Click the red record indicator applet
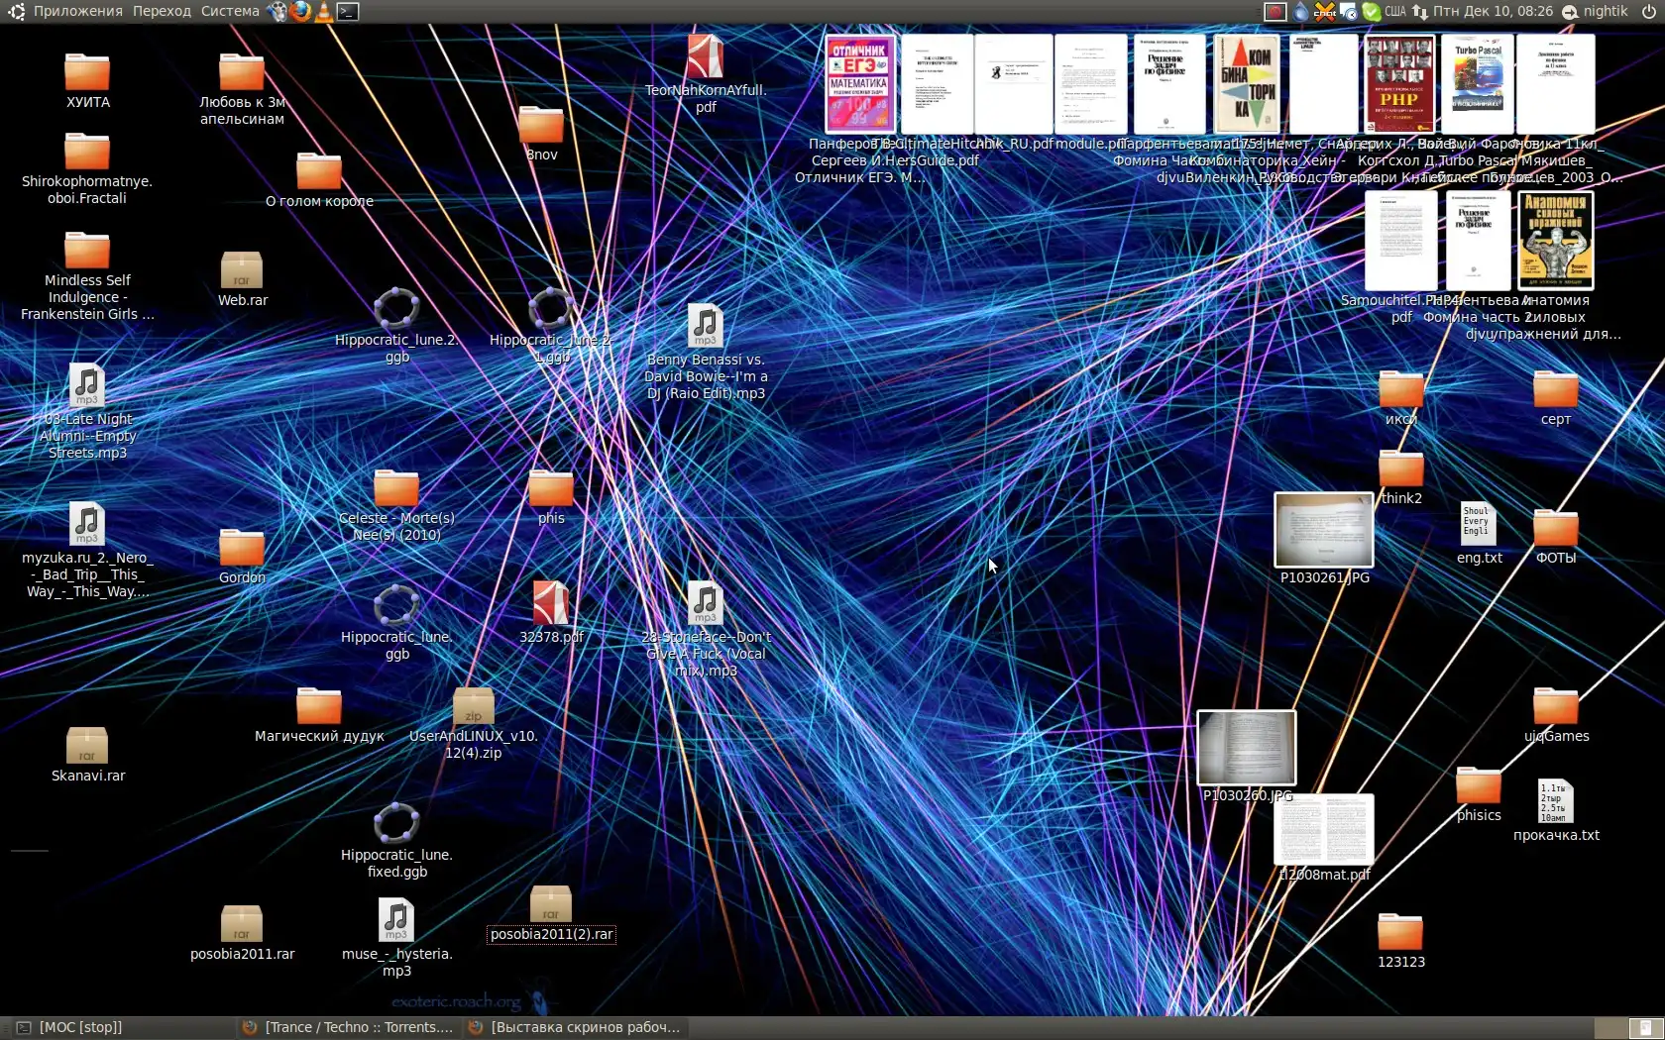1665x1040 pixels. click(1276, 12)
